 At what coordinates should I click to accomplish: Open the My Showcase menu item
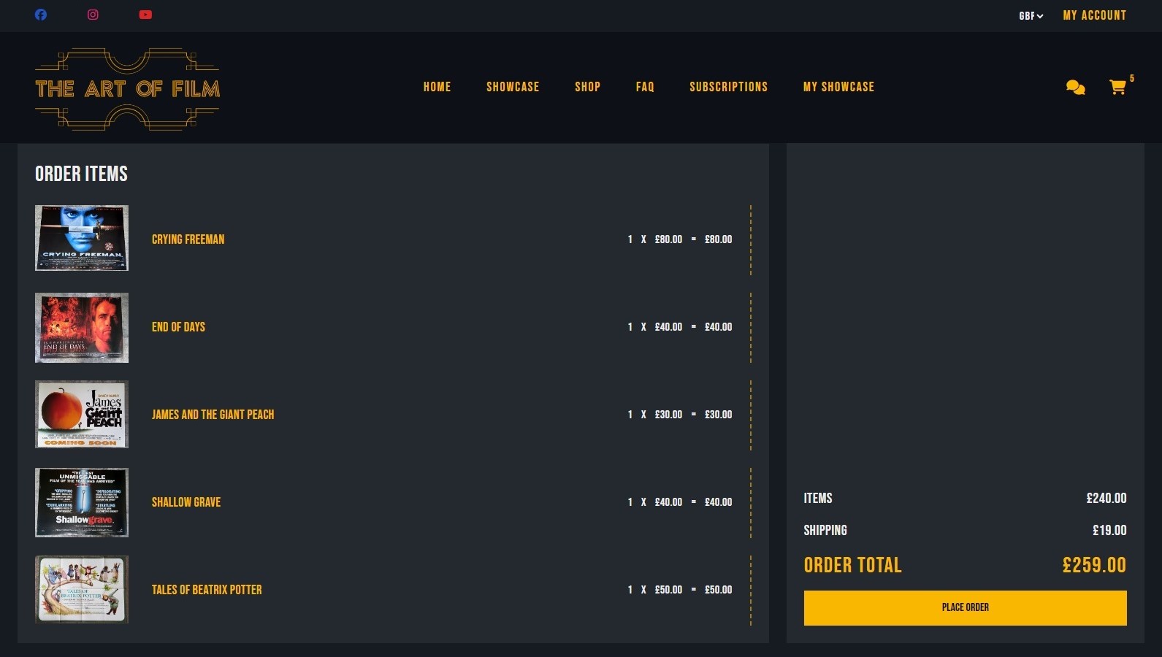click(x=838, y=87)
